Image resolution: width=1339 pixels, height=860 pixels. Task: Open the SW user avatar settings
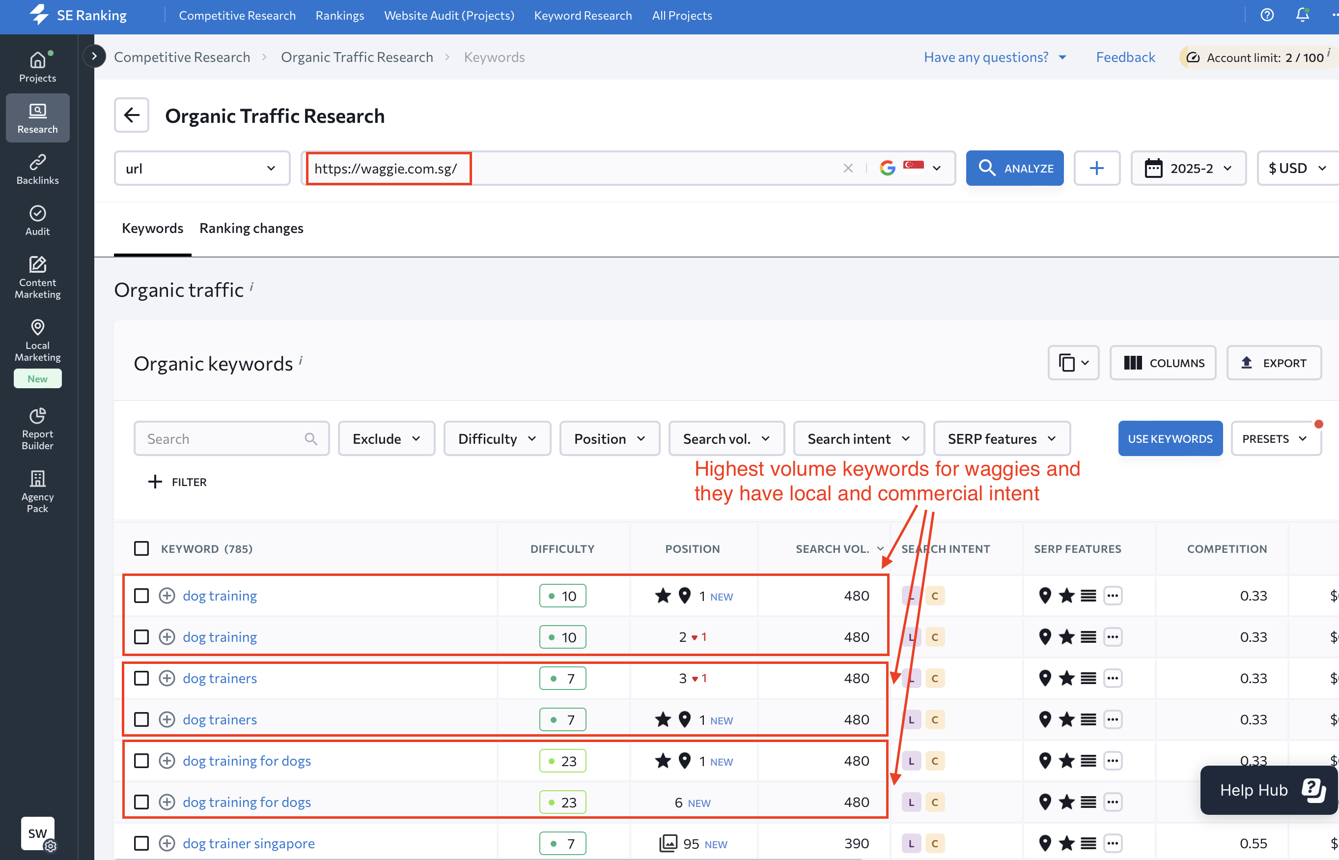pyautogui.click(x=38, y=834)
